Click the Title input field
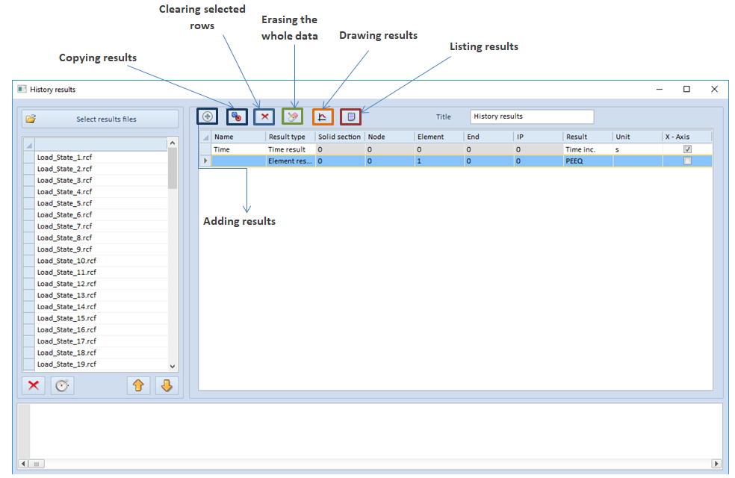The height and width of the screenshot is (478, 735). point(532,117)
